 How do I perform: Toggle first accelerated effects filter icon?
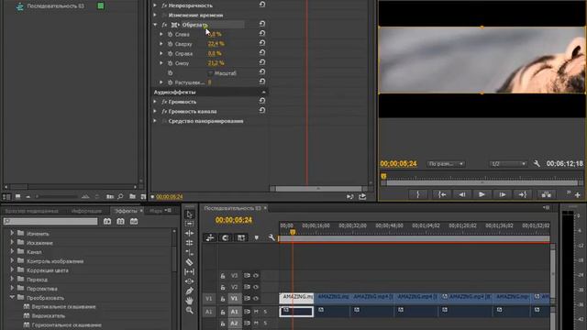[107, 222]
